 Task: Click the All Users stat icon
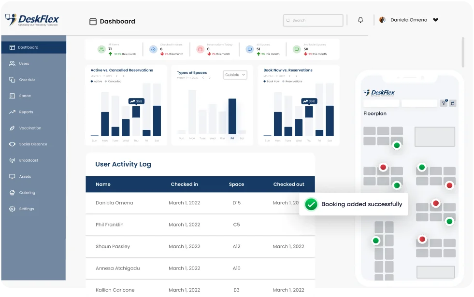click(x=101, y=49)
